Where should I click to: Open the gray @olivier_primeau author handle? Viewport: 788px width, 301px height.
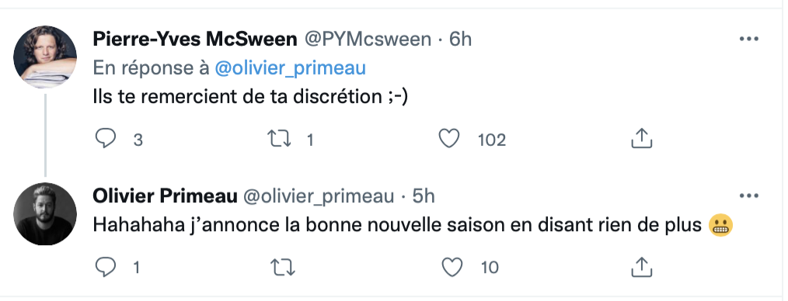pyautogui.click(x=319, y=196)
